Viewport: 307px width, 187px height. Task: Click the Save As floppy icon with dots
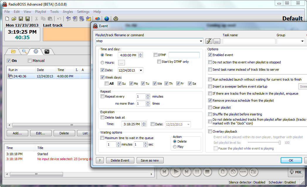28,19
